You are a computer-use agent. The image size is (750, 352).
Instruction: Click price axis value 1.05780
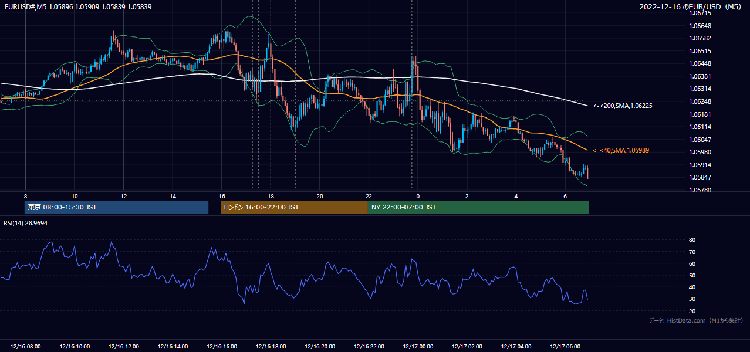point(700,190)
